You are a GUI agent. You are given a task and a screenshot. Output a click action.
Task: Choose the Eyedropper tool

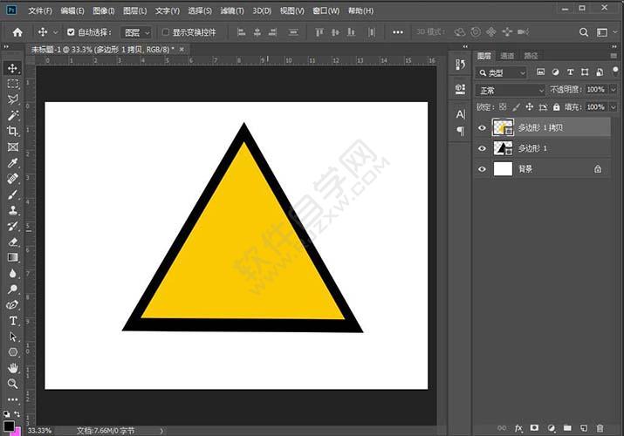coord(13,163)
